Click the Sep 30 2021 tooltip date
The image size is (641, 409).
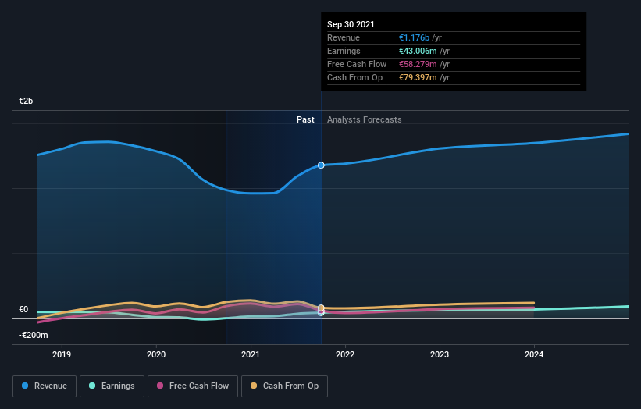point(351,24)
